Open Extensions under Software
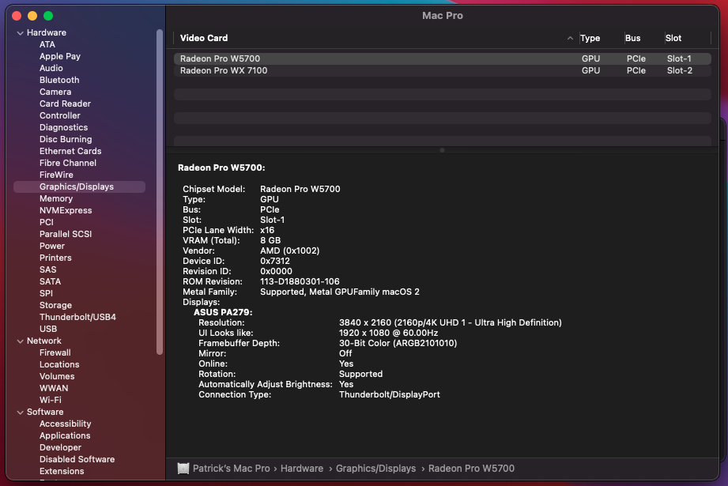This screenshot has height=486, width=728. pyautogui.click(x=62, y=471)
